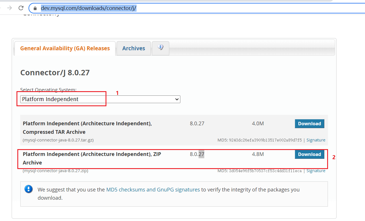Download the Compressed TAR Archive
Screen dimensions: 365x221
[x=310, y=124]
